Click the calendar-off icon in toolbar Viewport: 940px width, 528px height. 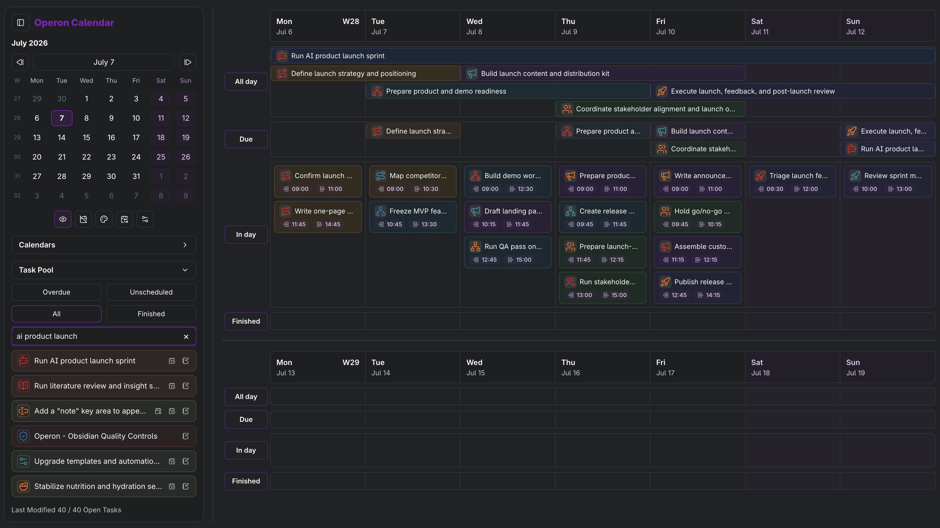click(x=83, y=219)
